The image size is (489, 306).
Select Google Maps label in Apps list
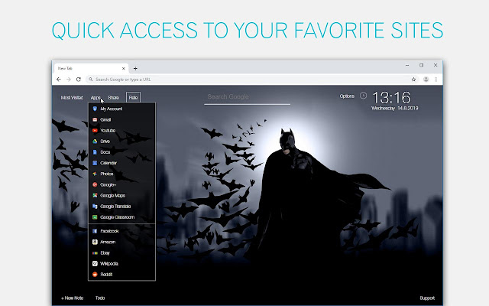click(x=112, y=196)
